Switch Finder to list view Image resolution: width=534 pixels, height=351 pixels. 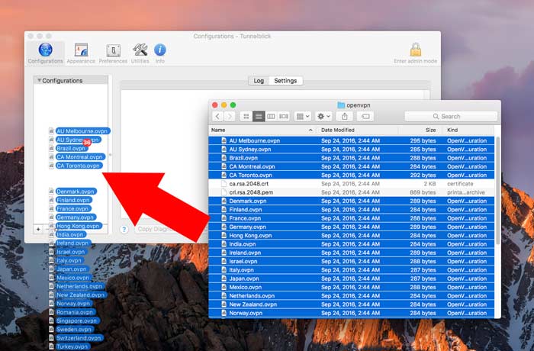tap(259, 117)
